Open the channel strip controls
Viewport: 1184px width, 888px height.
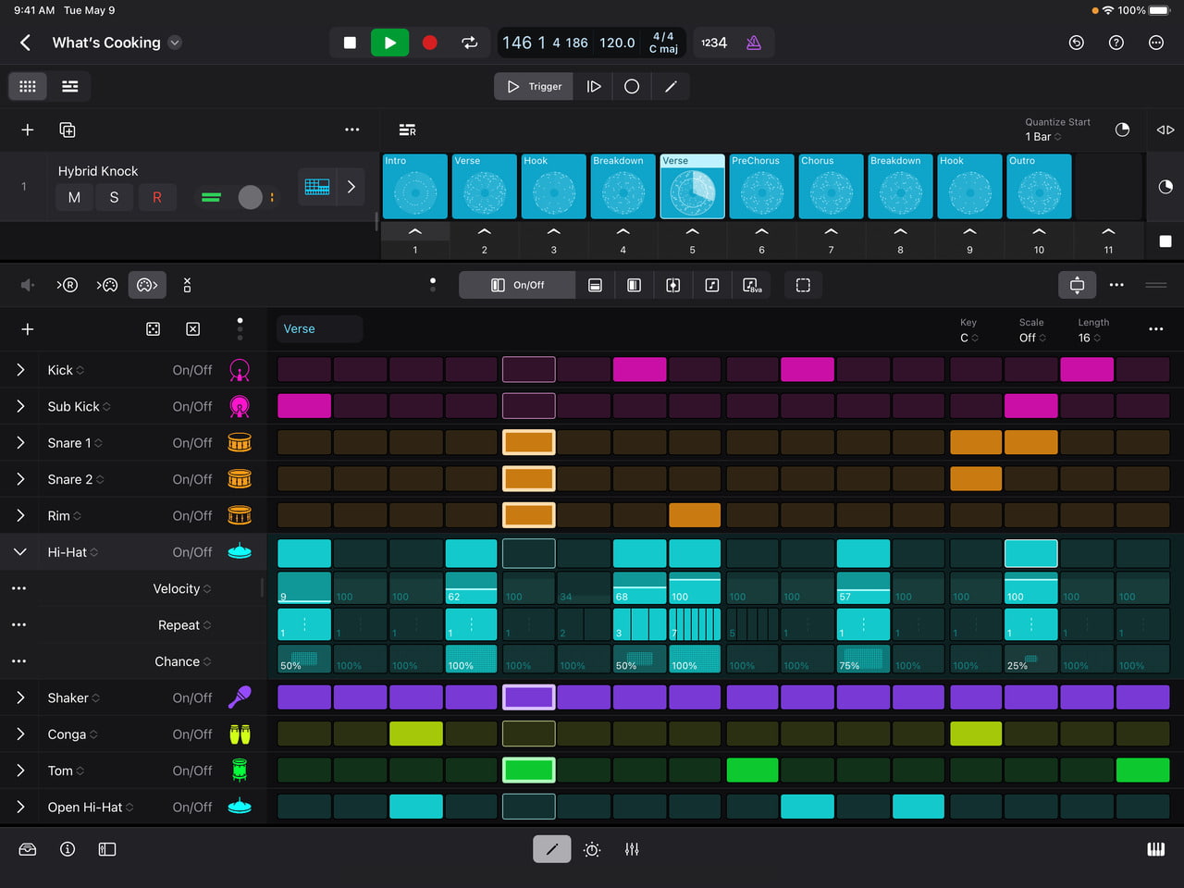click(x=632, y=848)
